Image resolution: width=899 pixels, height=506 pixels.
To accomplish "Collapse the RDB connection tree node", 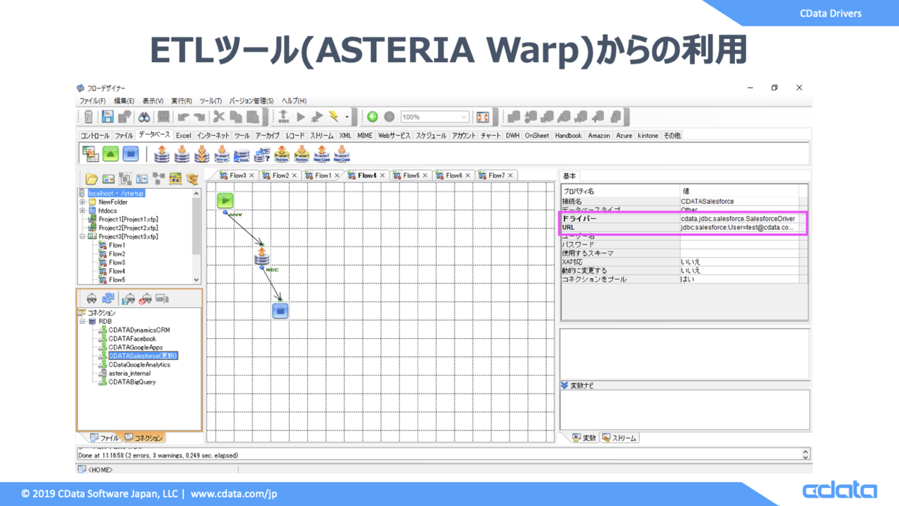I will 82,321.
